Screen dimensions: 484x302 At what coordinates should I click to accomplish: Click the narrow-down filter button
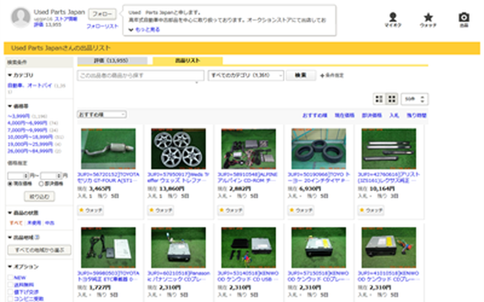pyautogui.click(x=39, y=197)
